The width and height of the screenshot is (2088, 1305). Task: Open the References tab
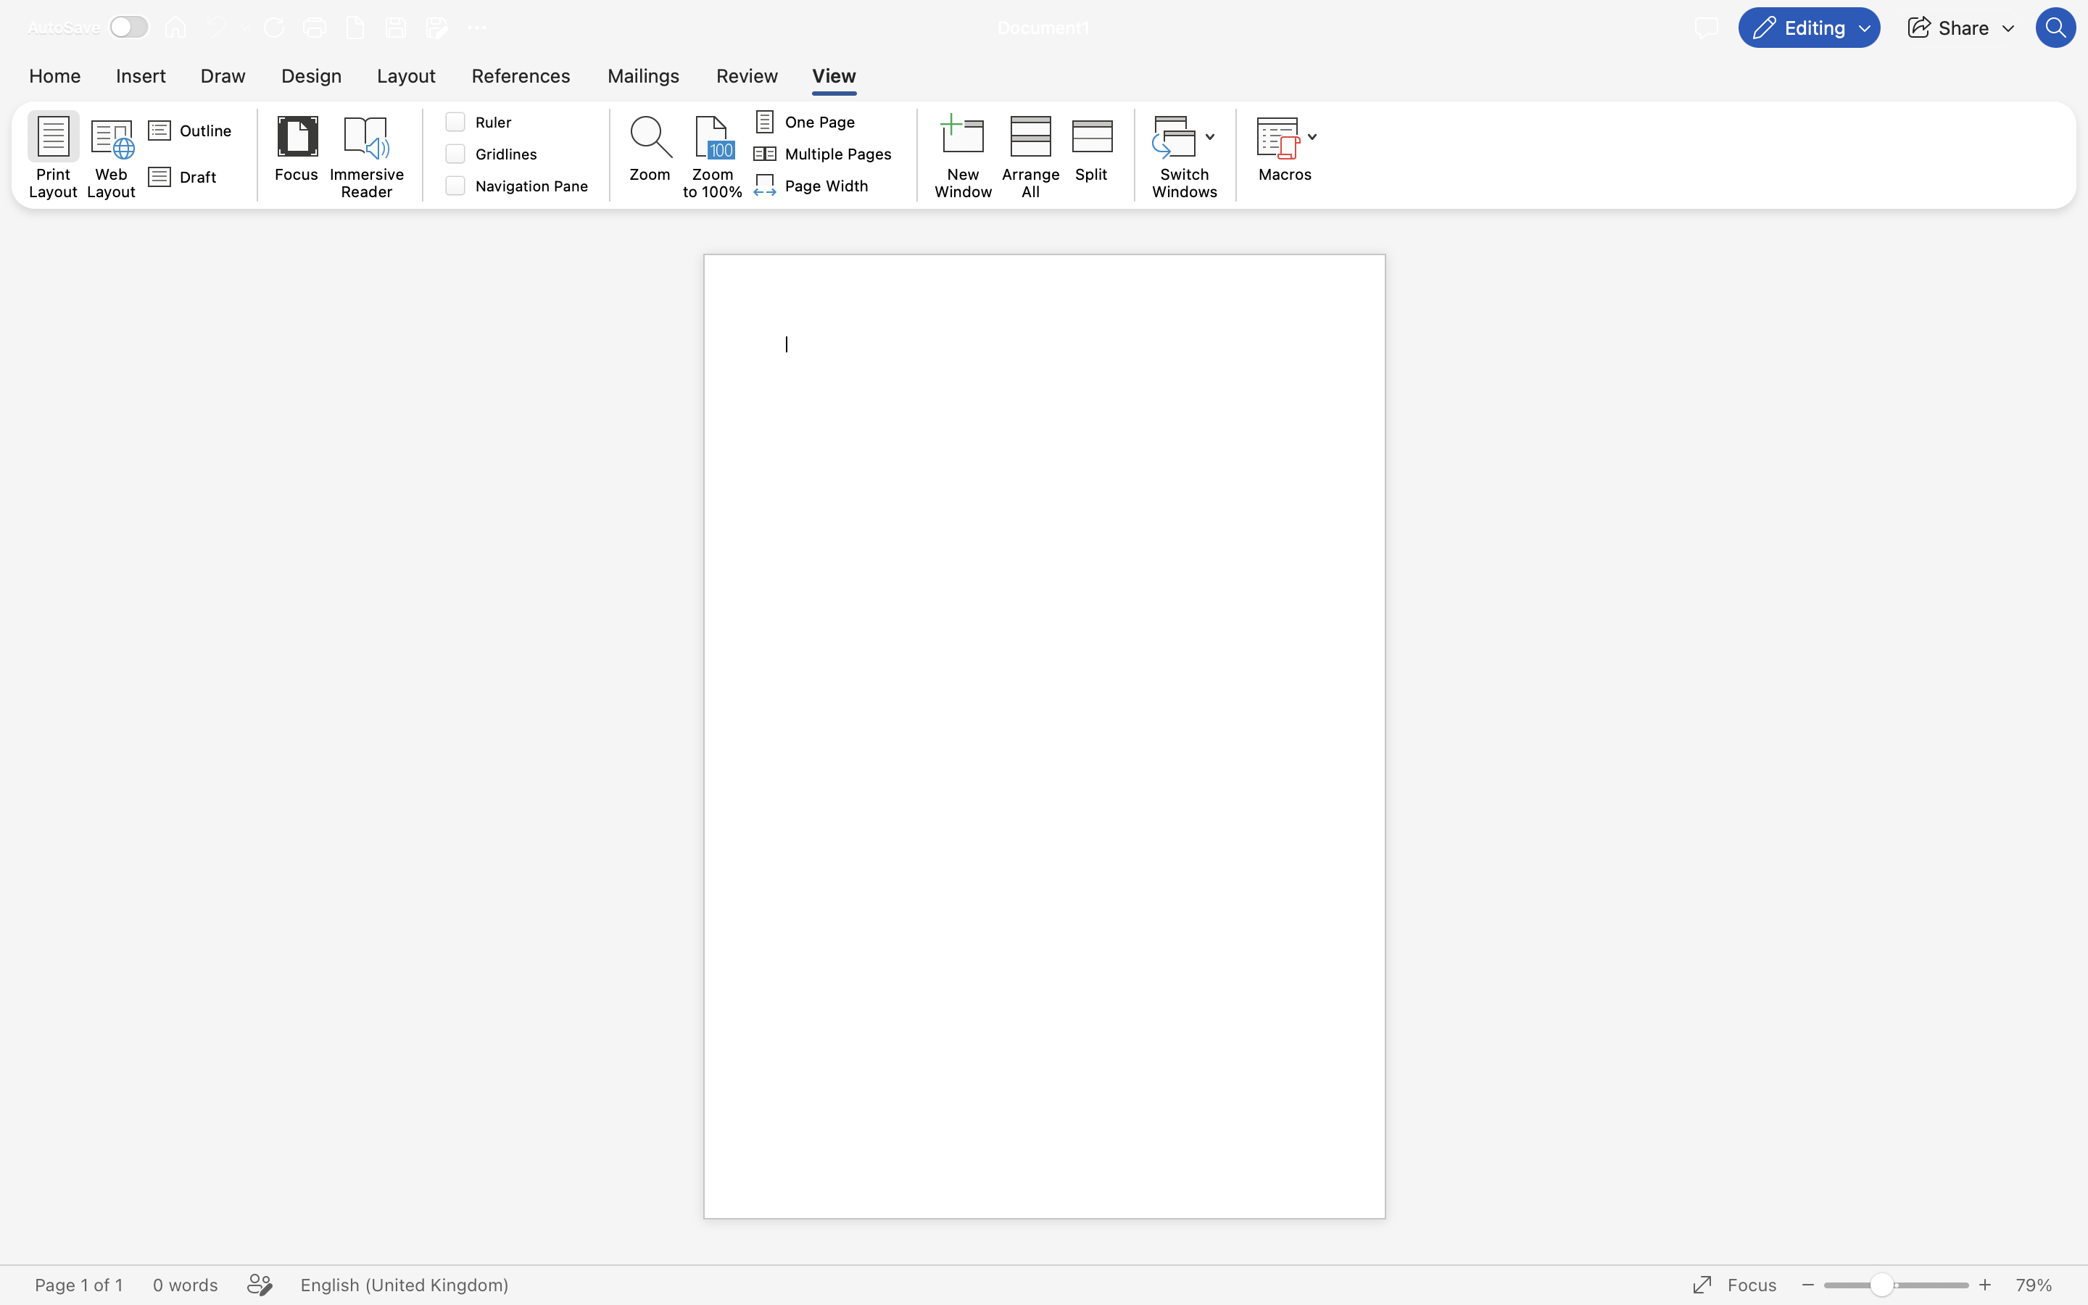coord(521,76)
